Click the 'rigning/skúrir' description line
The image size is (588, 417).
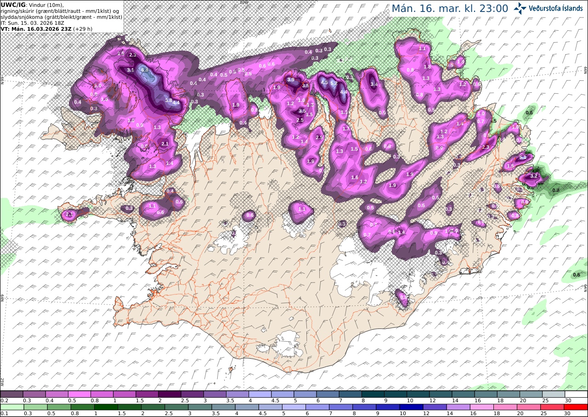(60, 11)
